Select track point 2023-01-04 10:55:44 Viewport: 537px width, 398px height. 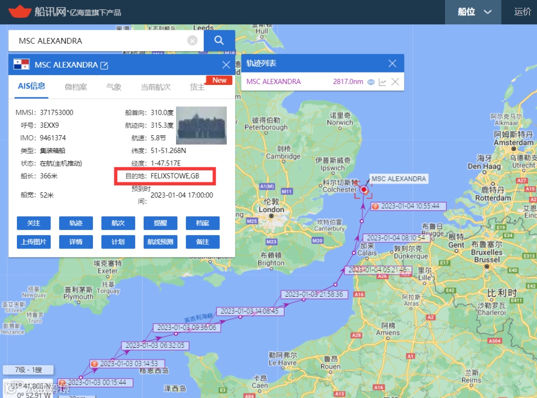tap(408, 206)
